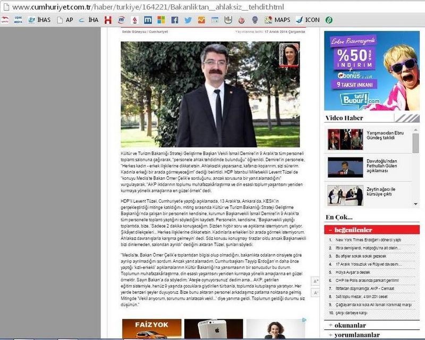Click the '17 Aralık 2014 Çarşamba' publication date
This screenshot has height=340, width=425.
pos(285,32)
